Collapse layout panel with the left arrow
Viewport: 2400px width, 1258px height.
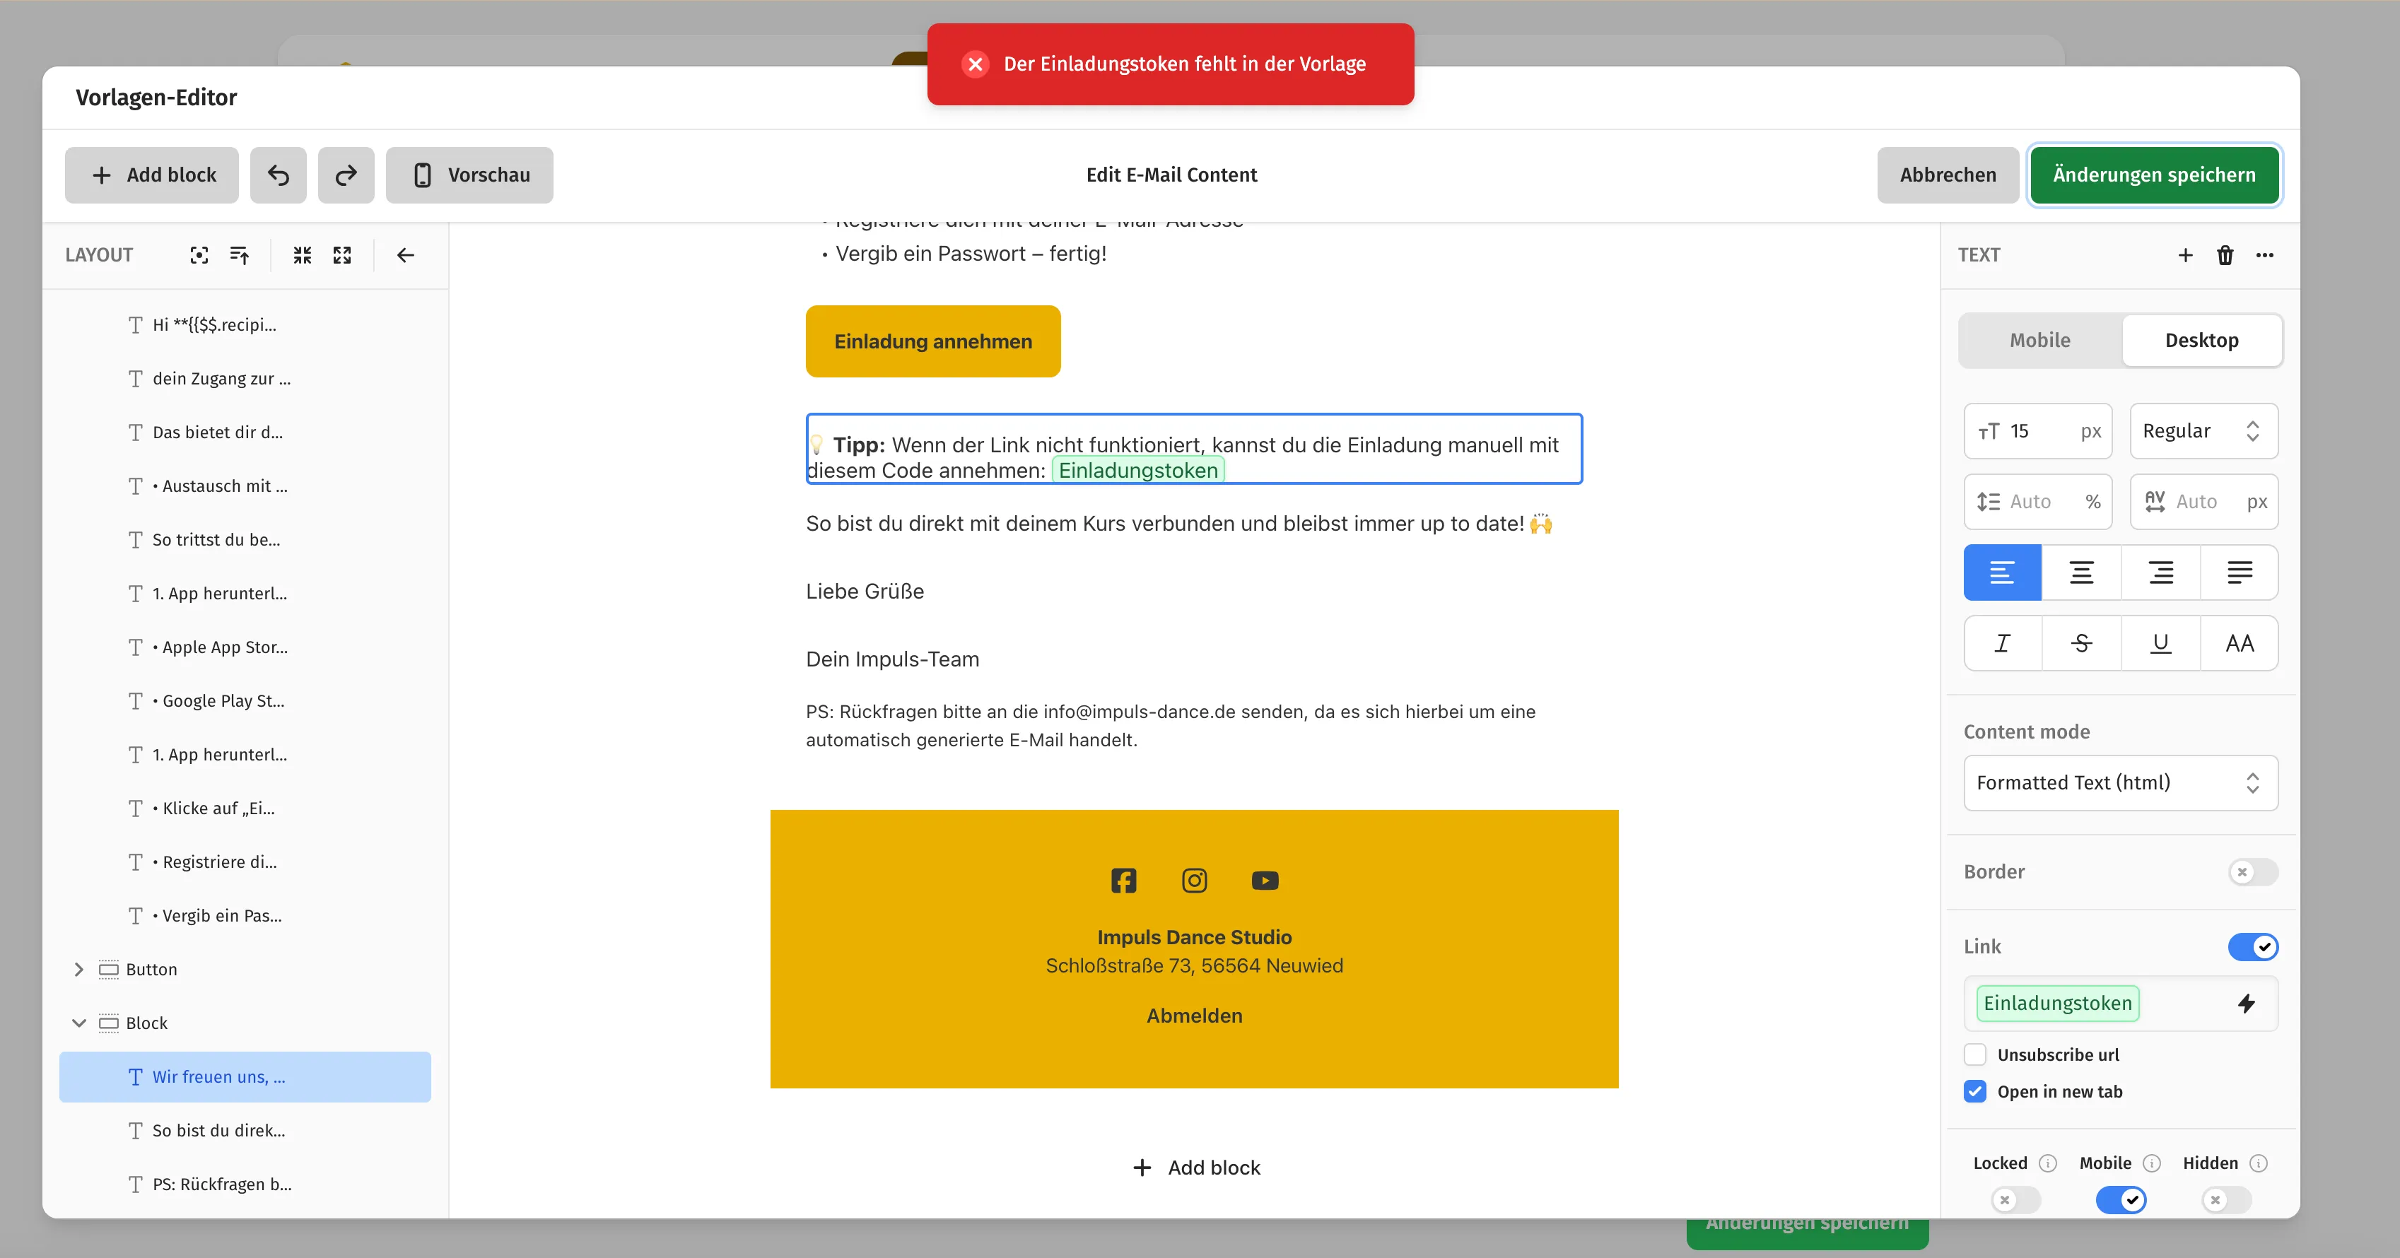pos(405,255)
